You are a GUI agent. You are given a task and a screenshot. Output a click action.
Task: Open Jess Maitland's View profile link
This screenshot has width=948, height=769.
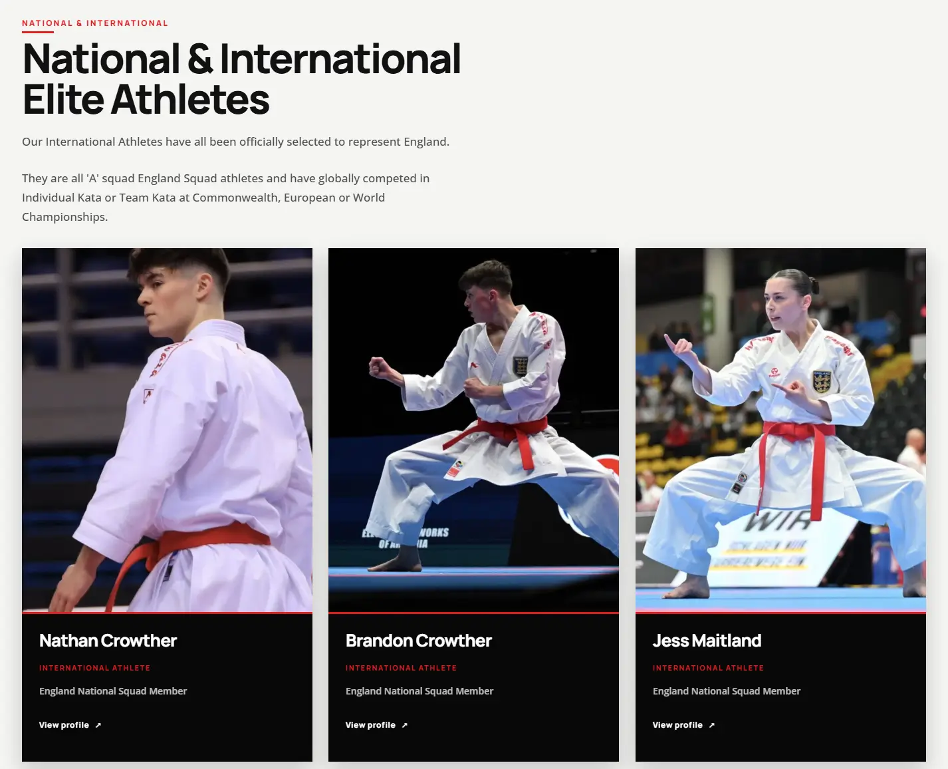pyautogui.click(x=683, y=725)
